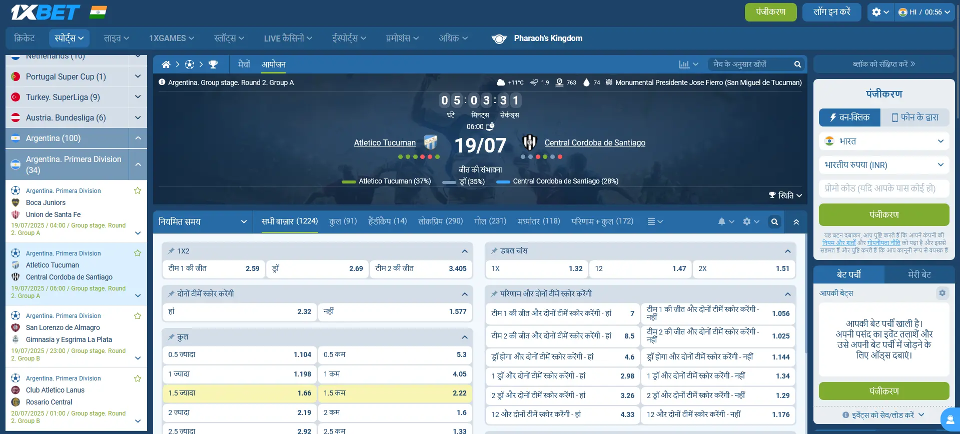Toggle favorite star for Club Atletico Lanus match
Image resolution: width=960 pixels, height=434 pixels.
(138, 378)
